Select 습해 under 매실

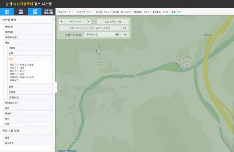[x=30, y=53]
